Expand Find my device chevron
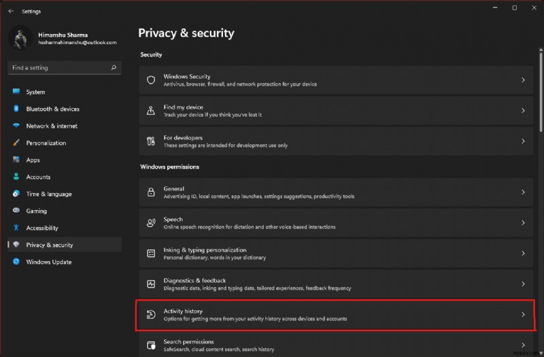544x357 pixels. point(523,110)
